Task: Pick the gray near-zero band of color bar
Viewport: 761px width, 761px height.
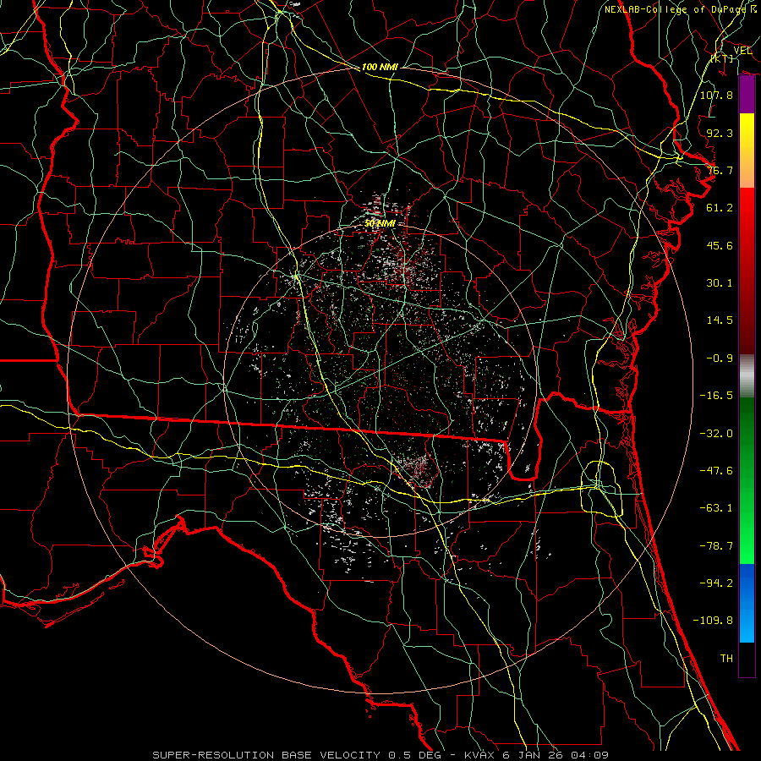Action: 747,376
